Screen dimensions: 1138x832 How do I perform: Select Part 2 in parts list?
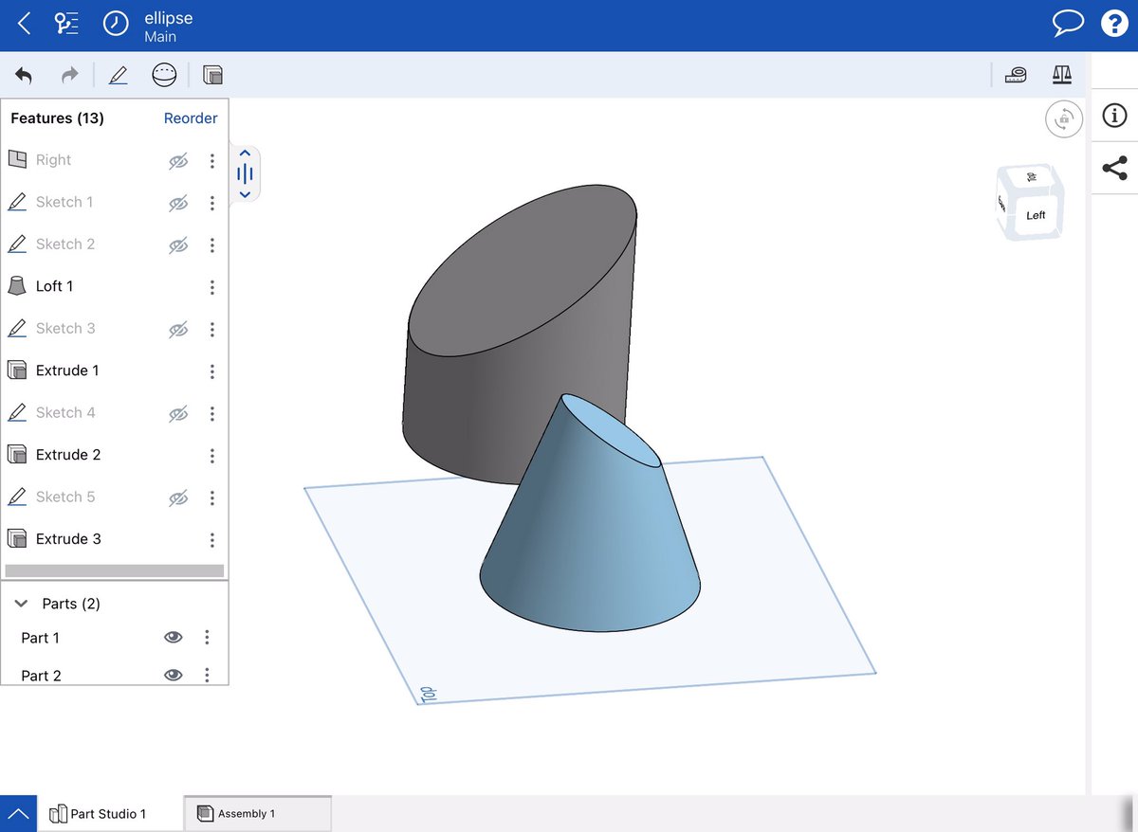(41, 676)
